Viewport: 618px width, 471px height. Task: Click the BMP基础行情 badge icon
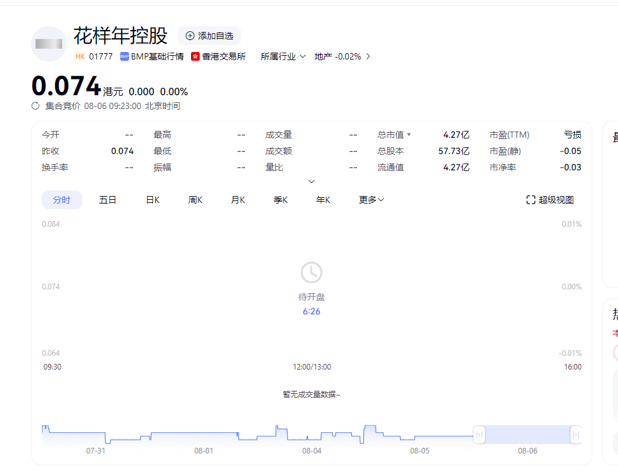125,56
